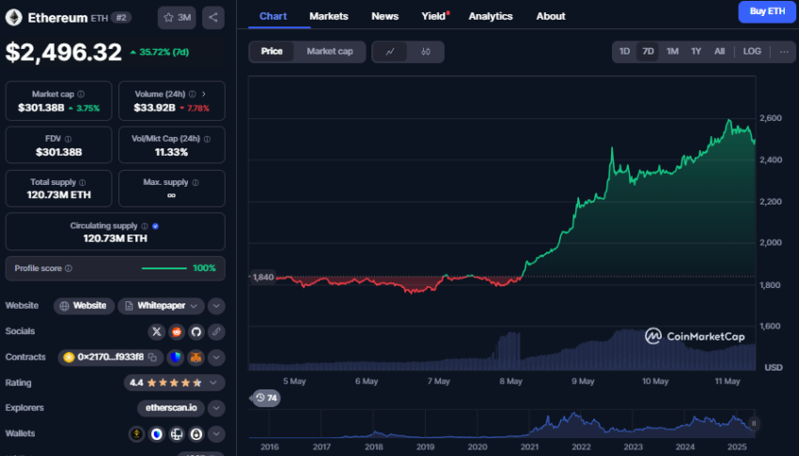Click the 8 May date label on chart

click(510, 381)
